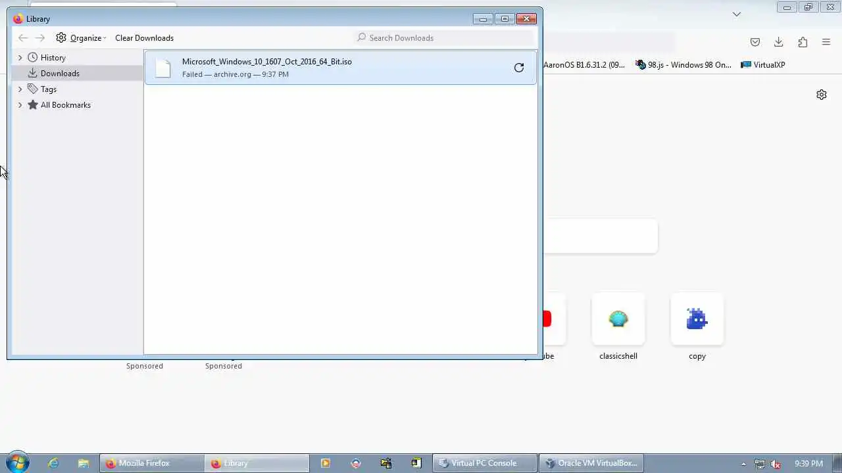Open the 98.js Windows 98 bookmark
The image size is (842, 473).
(x=683, y=65)
